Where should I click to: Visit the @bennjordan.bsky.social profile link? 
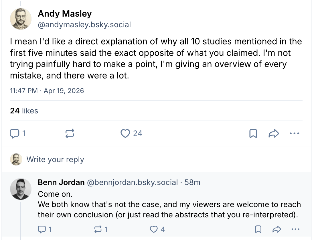click(132, 182)
